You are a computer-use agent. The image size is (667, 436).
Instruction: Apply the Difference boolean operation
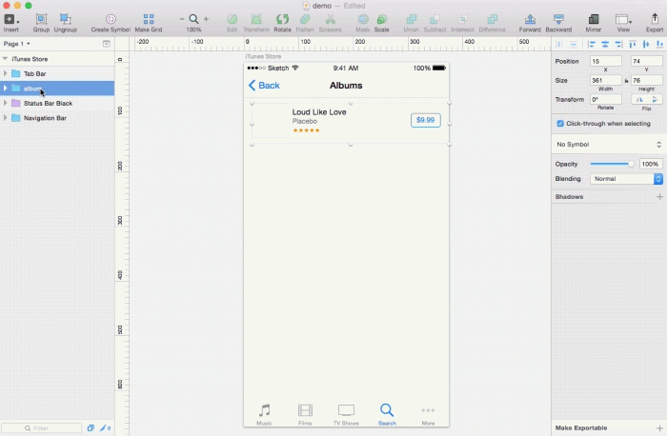point(493,23)
